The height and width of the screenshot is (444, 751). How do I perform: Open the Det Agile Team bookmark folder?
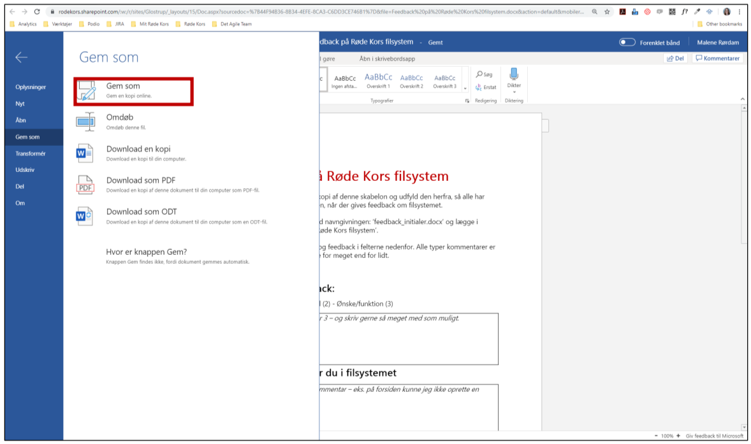click(231, 24)
